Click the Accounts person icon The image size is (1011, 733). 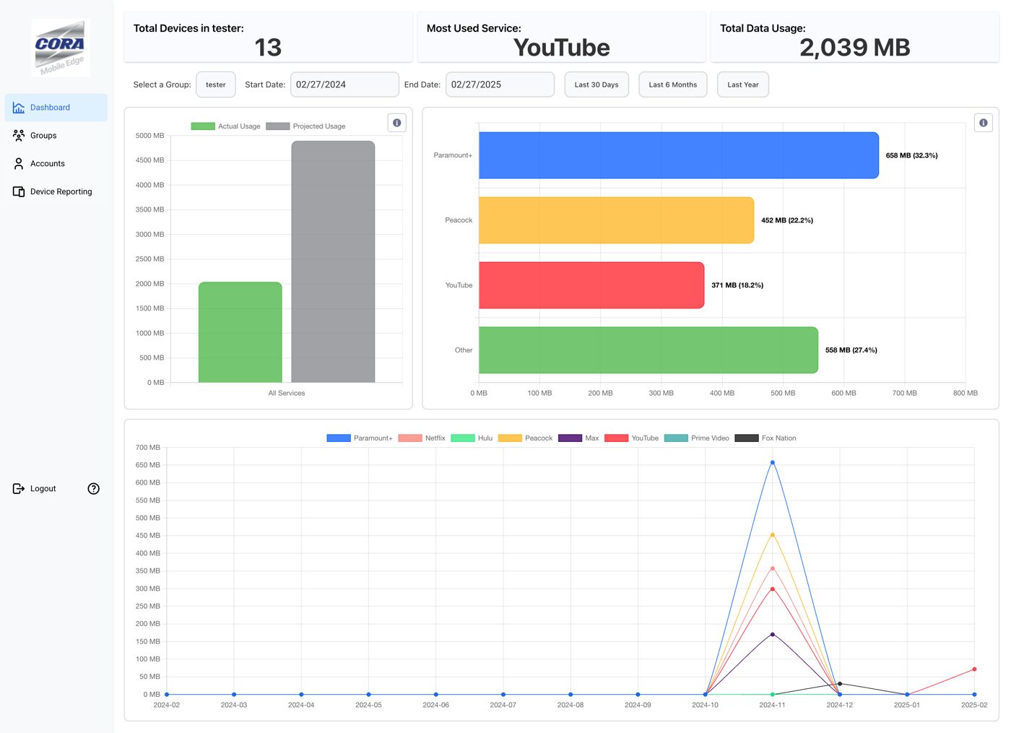(x=19, y=164)
